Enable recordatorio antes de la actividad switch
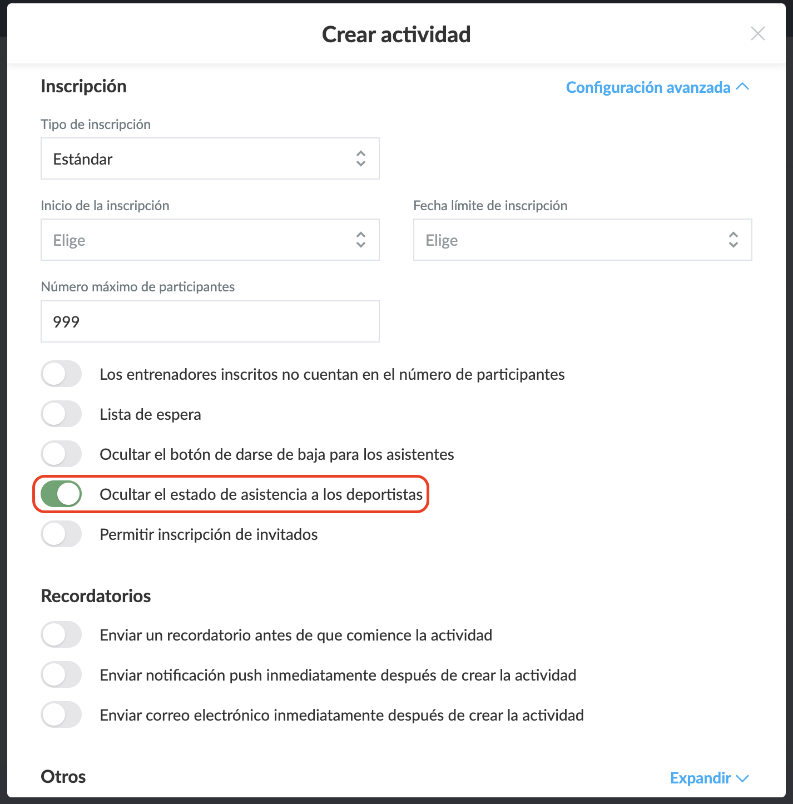Screen dimensions: 793x804 click(x=61, y=635)
